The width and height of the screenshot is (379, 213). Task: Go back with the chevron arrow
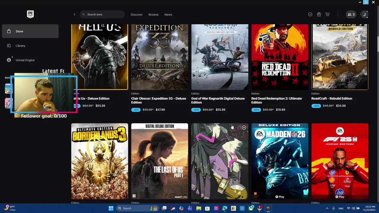pos(74,14)
